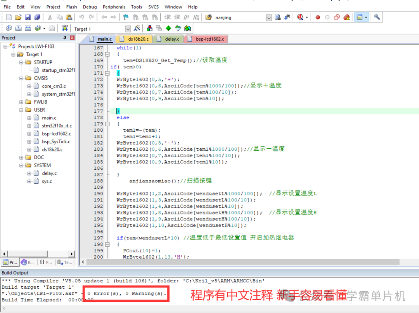This screenshot has height=313, width=419.
Task: Open the Pack Installer icon
Action: 188,28
